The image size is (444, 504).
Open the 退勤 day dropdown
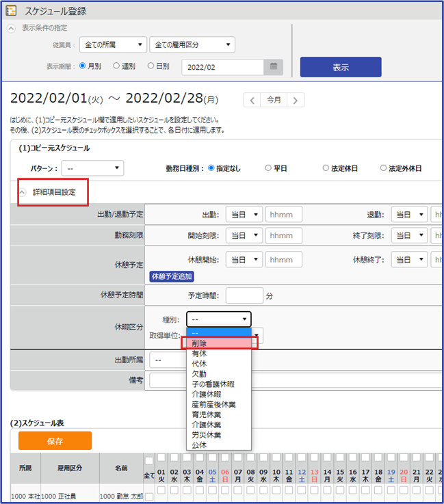[409, 215]
